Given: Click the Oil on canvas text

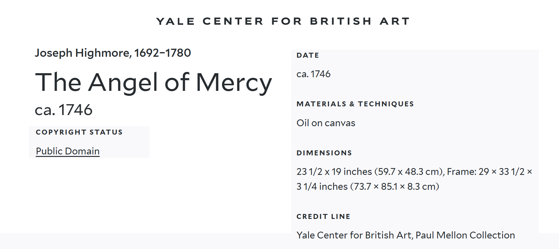Looking at the screenshot, I should click(x=326, y=123).
